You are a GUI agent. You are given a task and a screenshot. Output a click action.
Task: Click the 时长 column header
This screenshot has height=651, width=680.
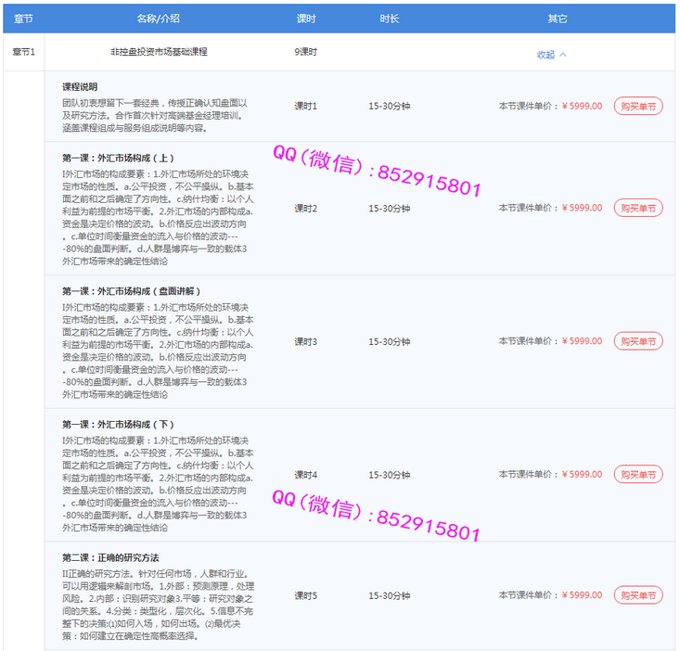pos(390,19)
